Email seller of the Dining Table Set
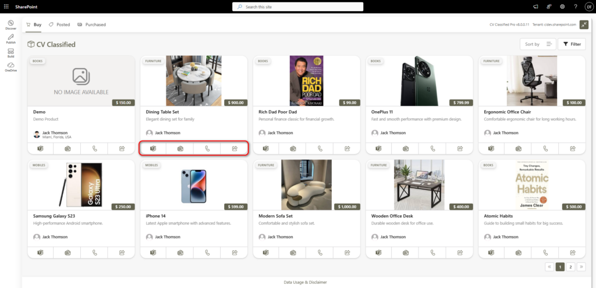Screen dimensions: 596x288 [180, 148]
